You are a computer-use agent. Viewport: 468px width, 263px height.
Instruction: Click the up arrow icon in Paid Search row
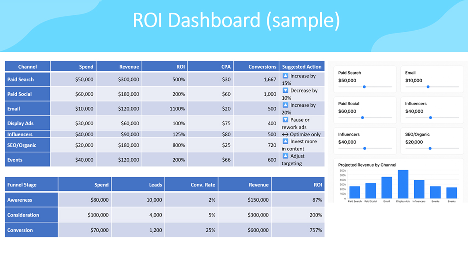coord(286,76)
